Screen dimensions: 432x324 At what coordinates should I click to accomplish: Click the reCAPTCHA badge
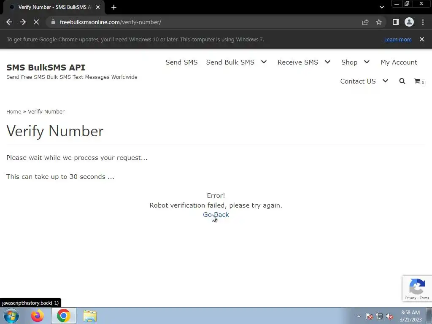pos(417,289)
